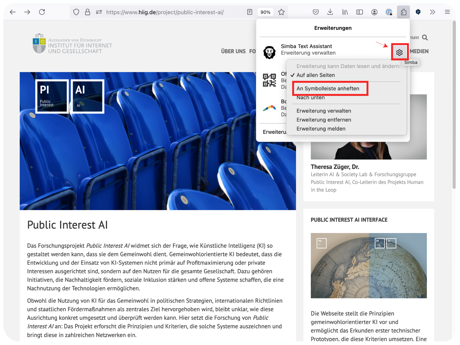Open the downloads panel
This screenshot has width=460, height=345.
click(x=330, y=12)
